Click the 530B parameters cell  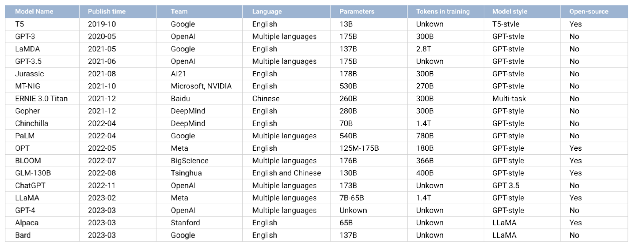369,86
